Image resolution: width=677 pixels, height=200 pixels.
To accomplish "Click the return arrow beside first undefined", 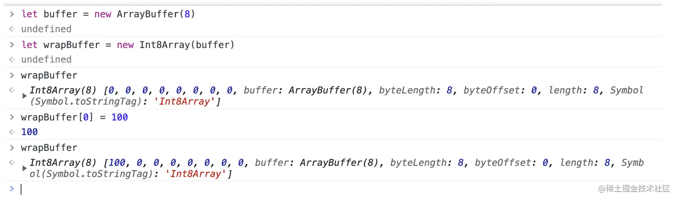I will tap(12, 29).
